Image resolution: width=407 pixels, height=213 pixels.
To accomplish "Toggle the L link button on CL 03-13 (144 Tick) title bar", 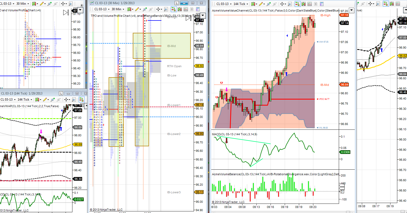I will coord(61,93).
